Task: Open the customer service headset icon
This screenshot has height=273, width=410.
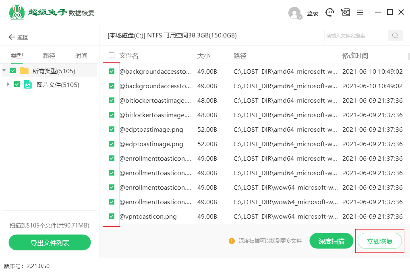Action: click(330, 12)
